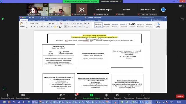Increase font size with the larger A icon
This screenshot has height=104, width=186.
pyautogui.click(x=50, y=23)
